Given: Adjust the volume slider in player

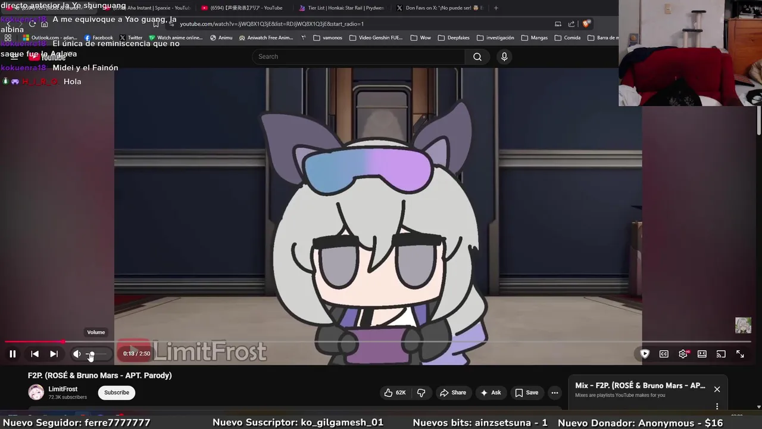Looking at the screenshot, I should coord(98,354).
